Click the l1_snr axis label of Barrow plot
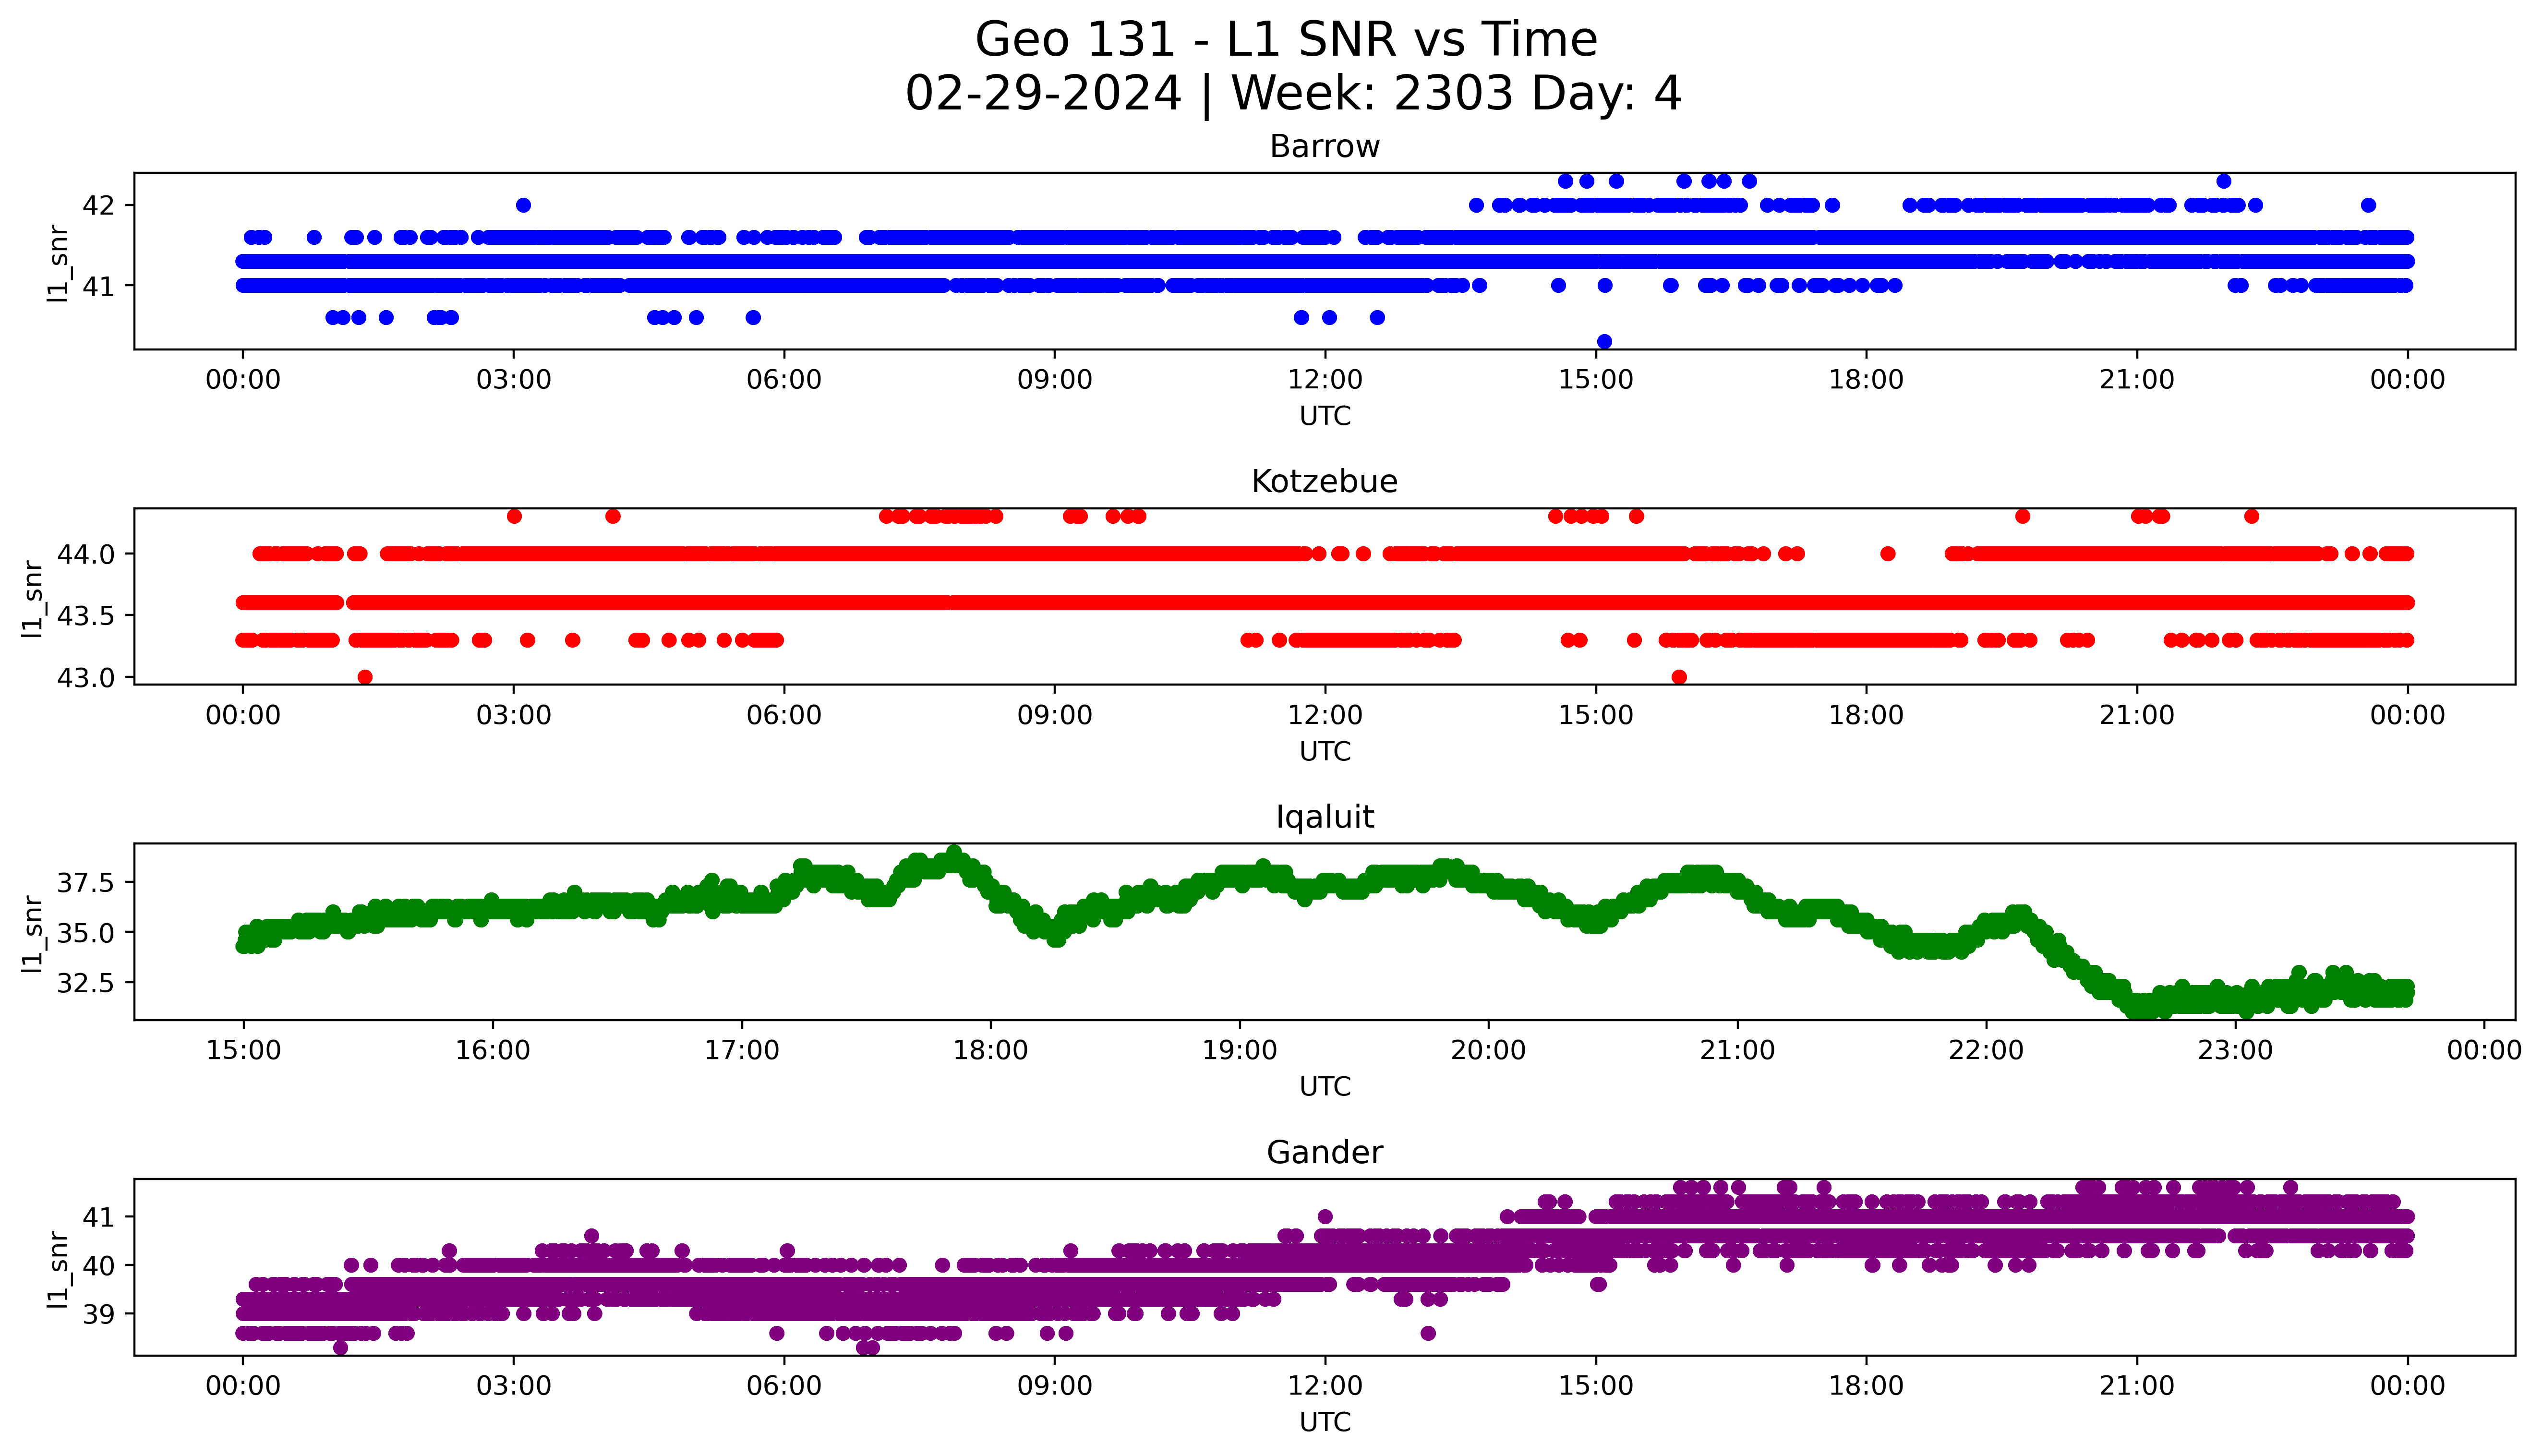 59,263
